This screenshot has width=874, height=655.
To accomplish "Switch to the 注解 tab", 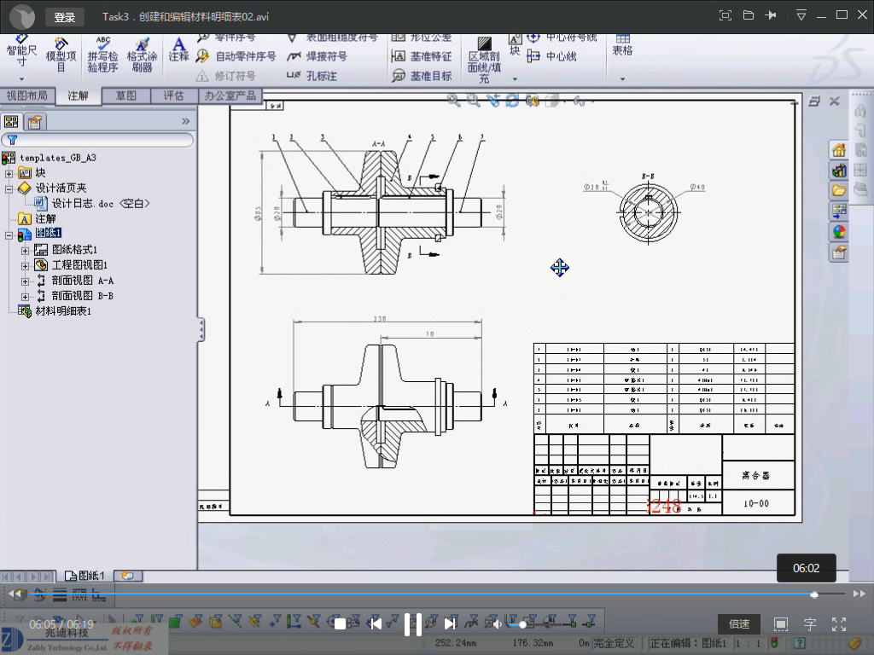I will click(x=78, y=96).
